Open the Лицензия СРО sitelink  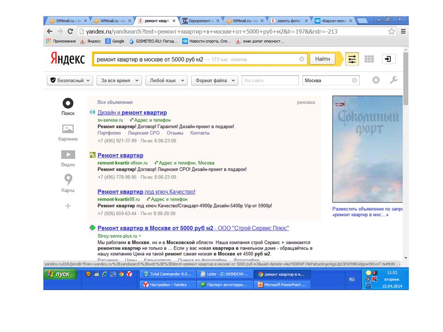[144, 133]
